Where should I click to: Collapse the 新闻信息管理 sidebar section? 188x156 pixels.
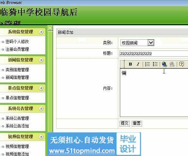[41, 60]
